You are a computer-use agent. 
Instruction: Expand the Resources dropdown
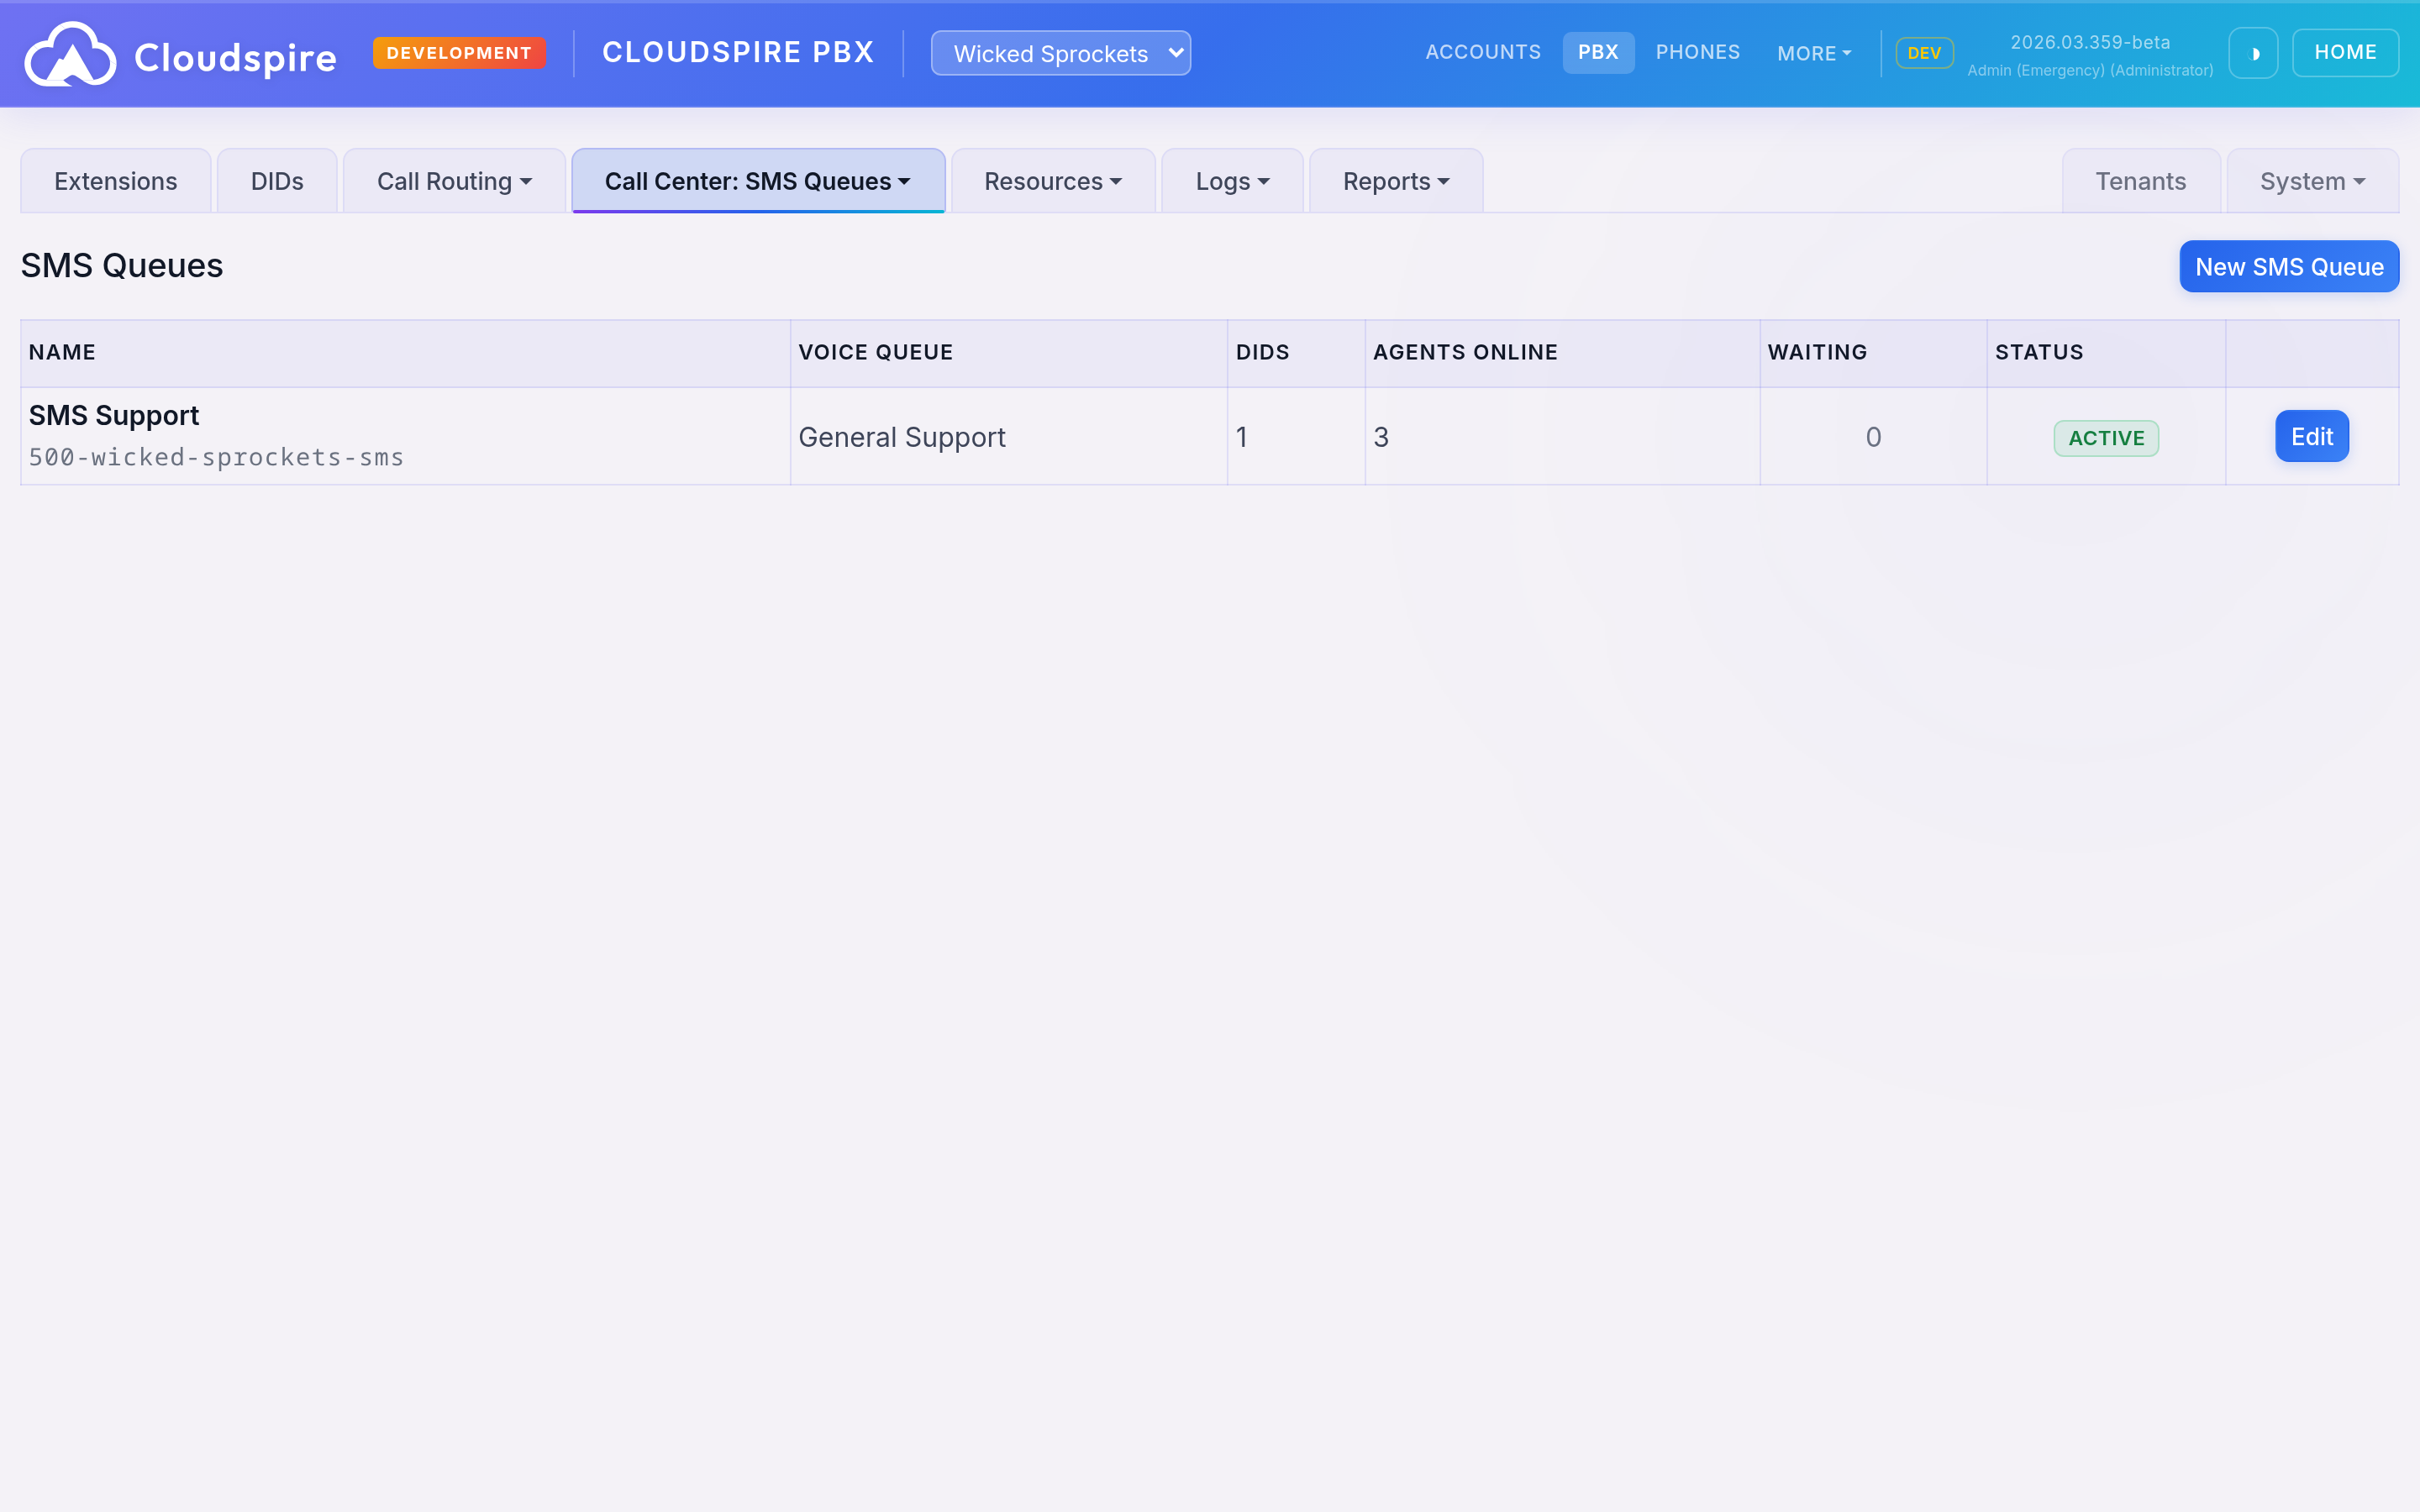1051,181
